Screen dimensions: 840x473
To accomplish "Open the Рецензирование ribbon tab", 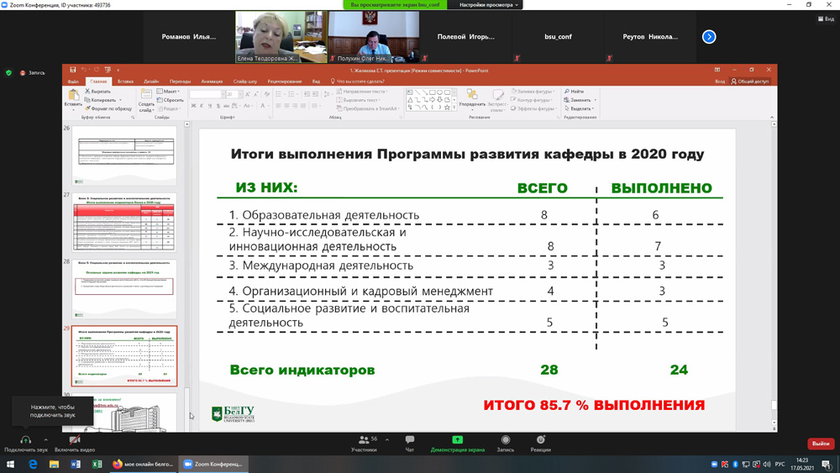I will tap(285, 81).
